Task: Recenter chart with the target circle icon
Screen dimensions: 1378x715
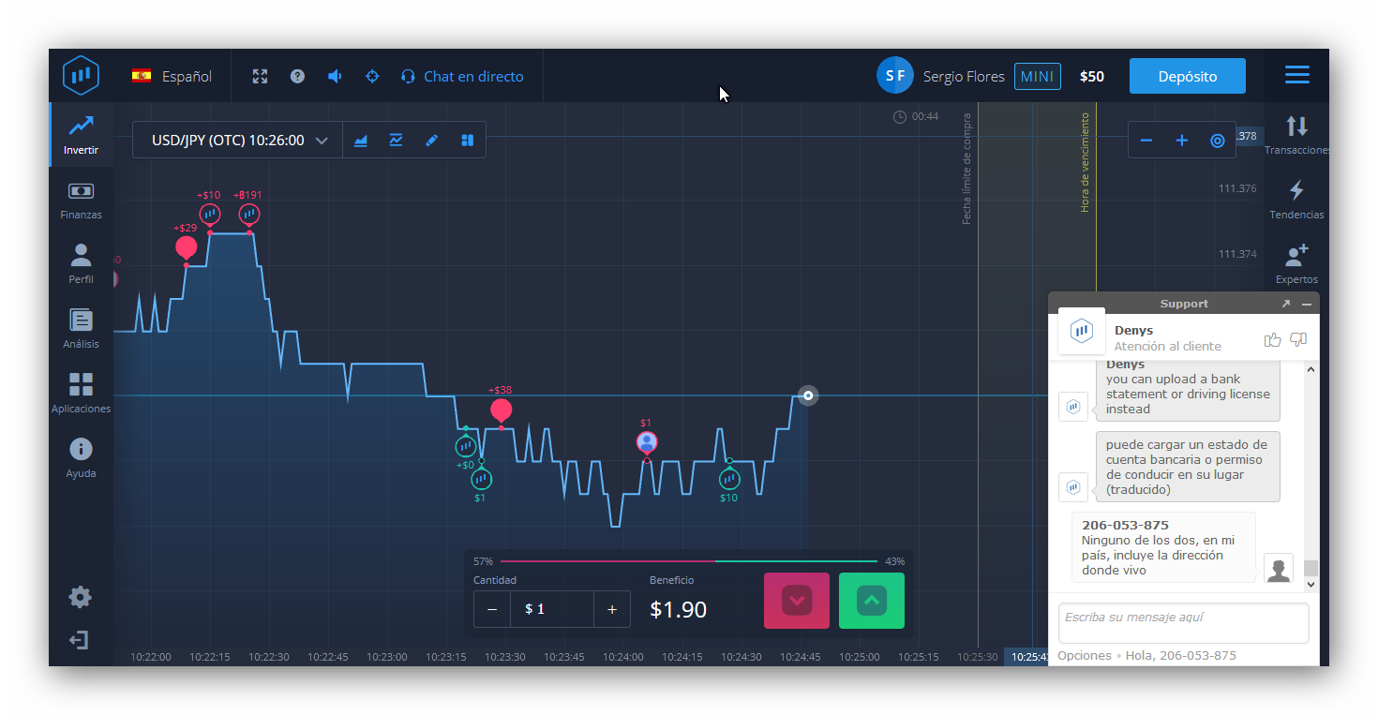Action: point(1217,141)
